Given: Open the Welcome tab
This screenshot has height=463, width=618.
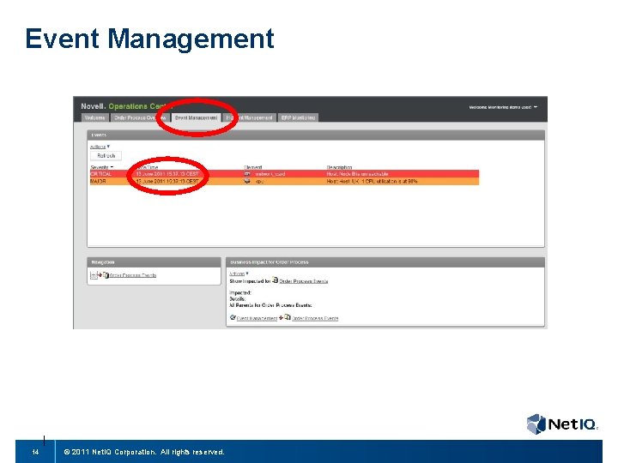Looking at the screenshot, I should pyautogui.click(x=94, y=117).
